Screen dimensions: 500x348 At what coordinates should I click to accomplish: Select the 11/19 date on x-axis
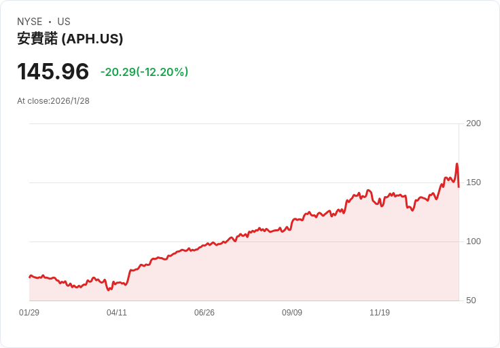tap(380, 313)
